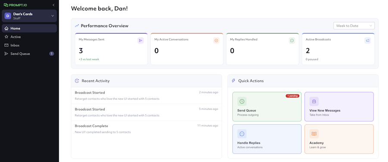
Task: Open the Active Broadcasts card
Action: pyautogui.click(x=338, y=49)
